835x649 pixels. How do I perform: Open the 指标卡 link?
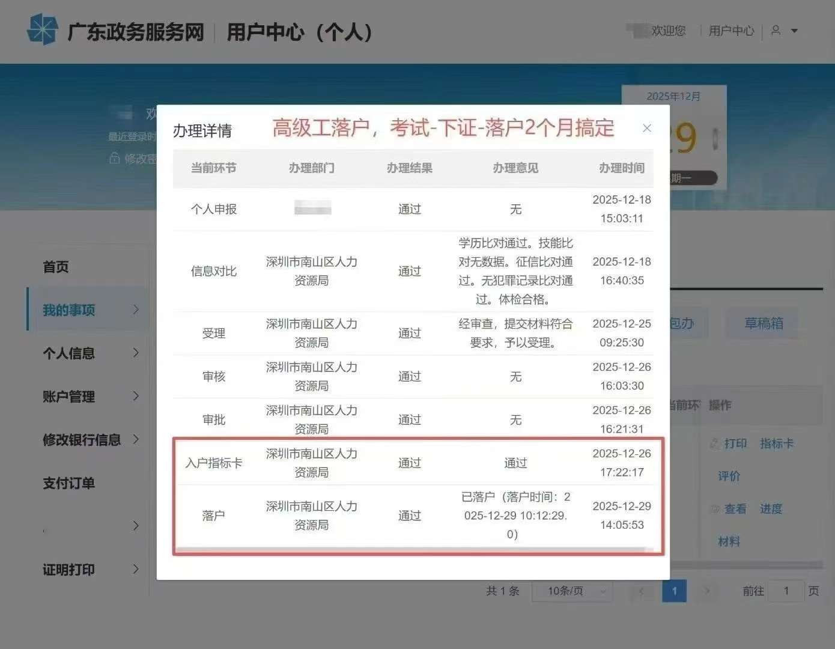click(776, 443)
